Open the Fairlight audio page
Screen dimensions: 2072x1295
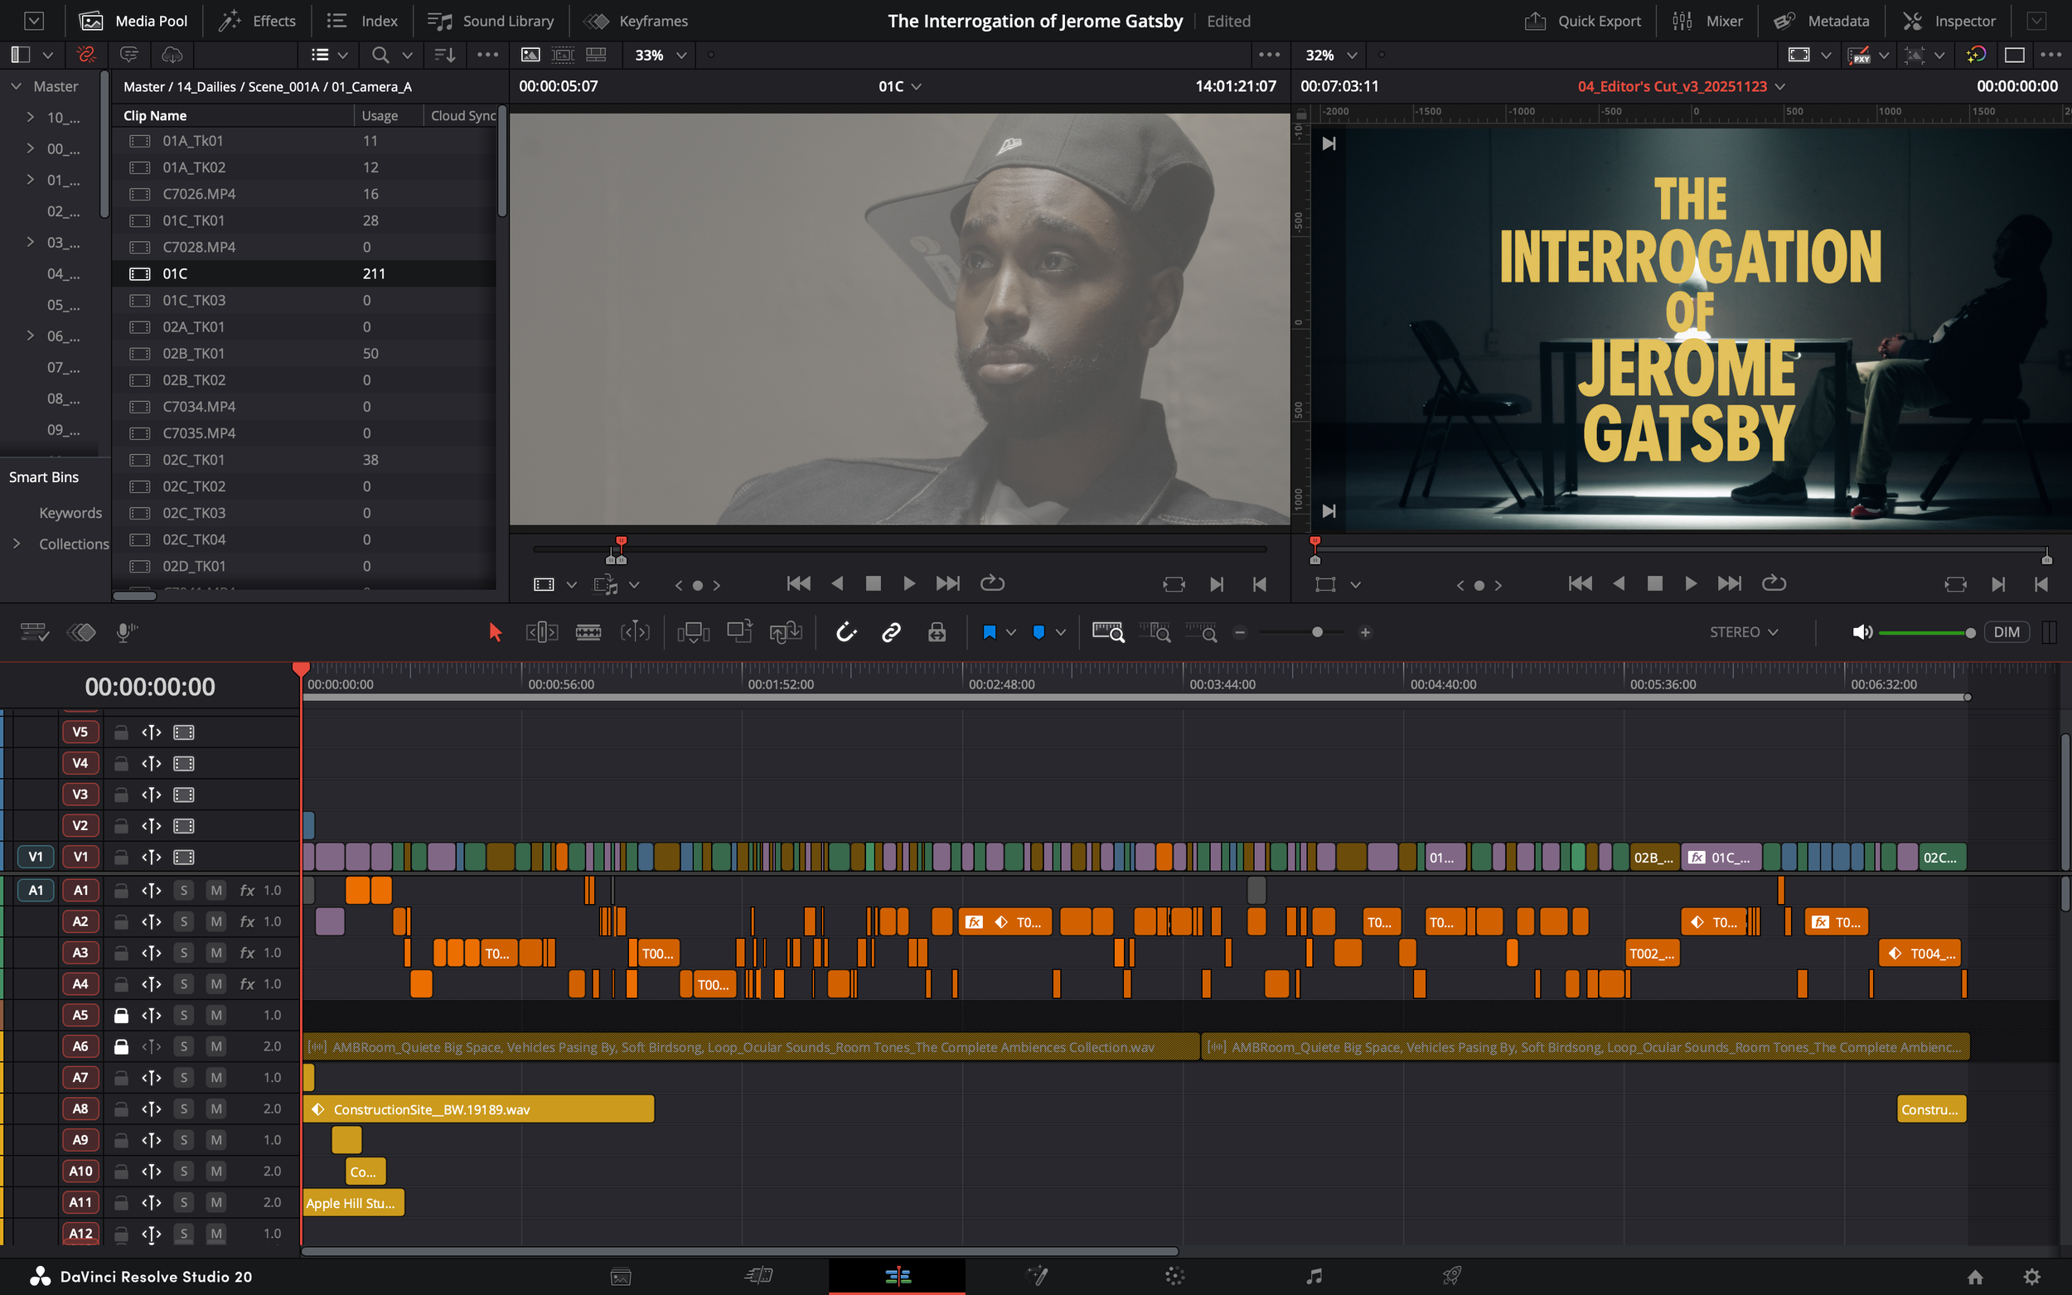point(1314,1276)
